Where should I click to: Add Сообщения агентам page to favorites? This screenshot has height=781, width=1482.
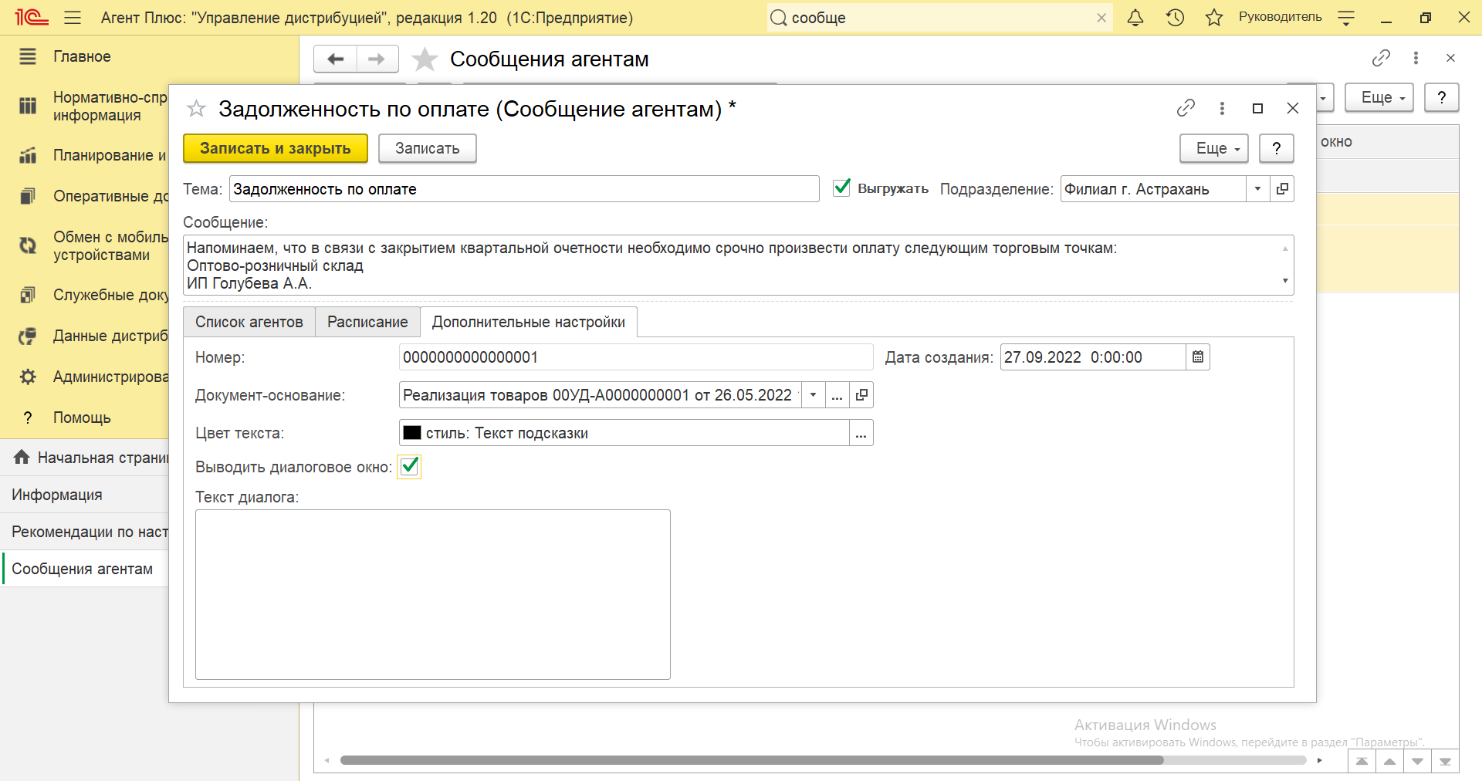[425, 59]
